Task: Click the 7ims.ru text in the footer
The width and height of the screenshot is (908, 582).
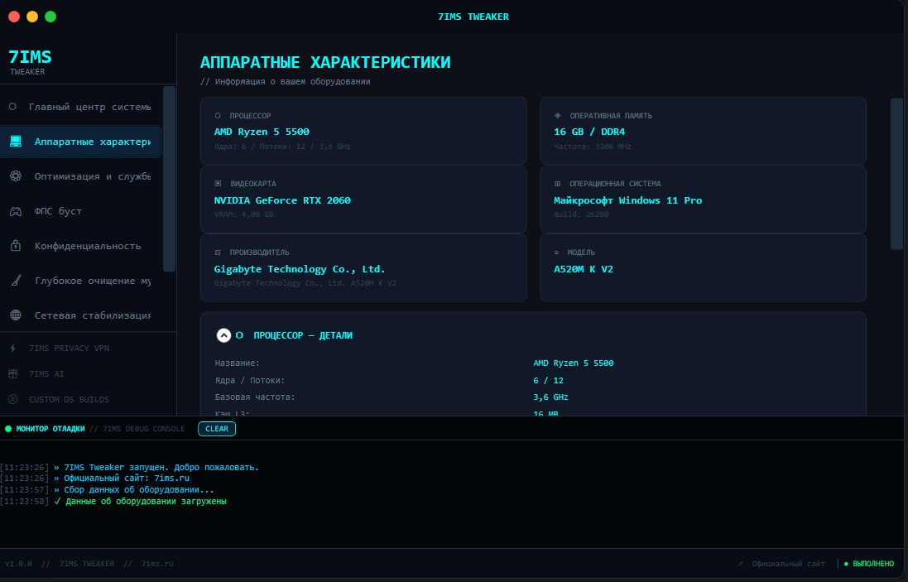Action: pos(157,564)
